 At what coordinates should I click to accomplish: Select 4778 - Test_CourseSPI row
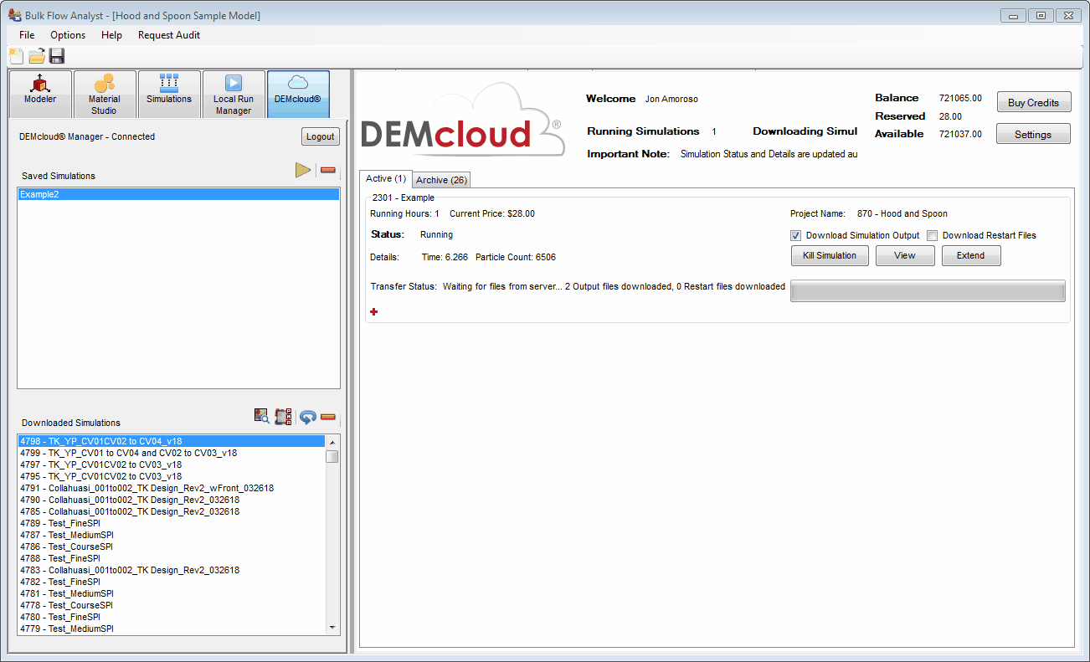[172, 605]
